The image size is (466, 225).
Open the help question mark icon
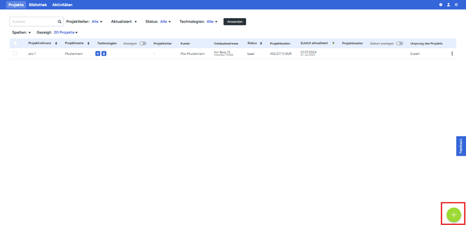[x=441, y=5]
